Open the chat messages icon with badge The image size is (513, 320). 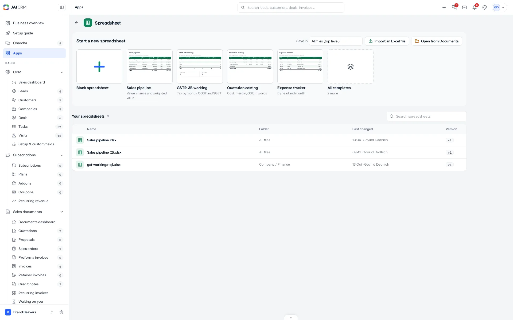click(454, 7)
